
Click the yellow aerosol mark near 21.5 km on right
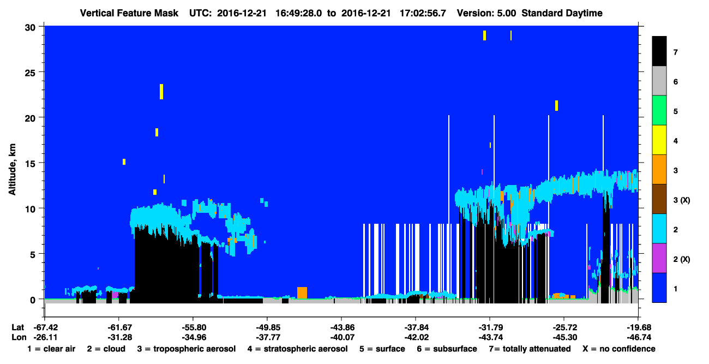click(556, 105)
